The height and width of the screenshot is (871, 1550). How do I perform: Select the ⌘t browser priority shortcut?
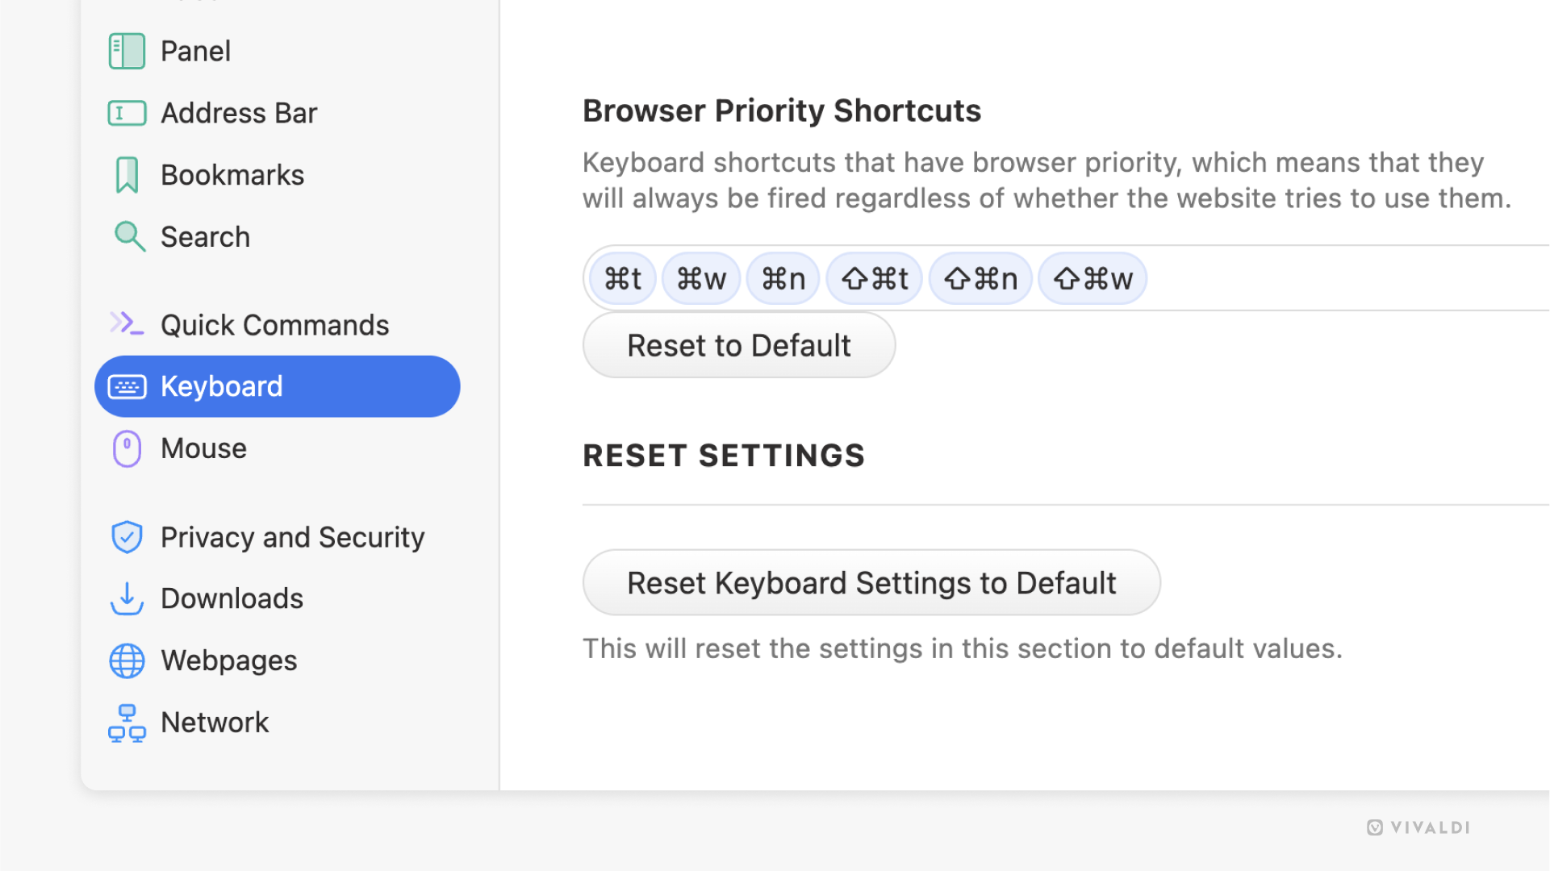(623, 278)
